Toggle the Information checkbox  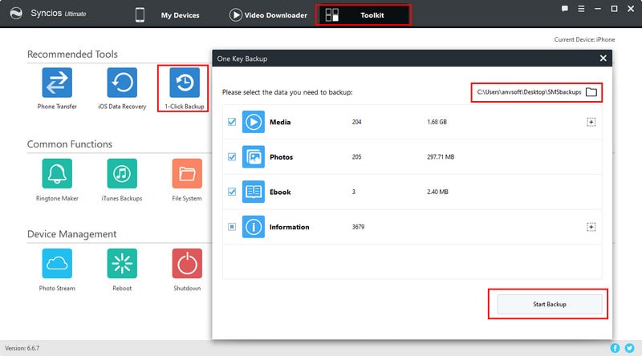232,227
